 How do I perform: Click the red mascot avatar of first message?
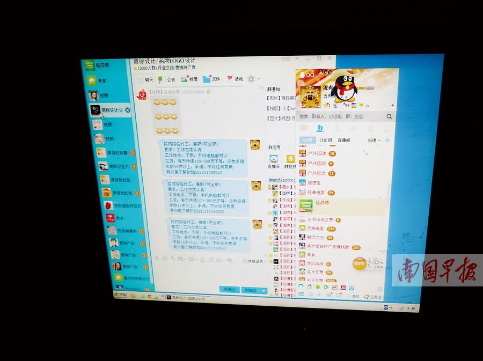[142, 94]
